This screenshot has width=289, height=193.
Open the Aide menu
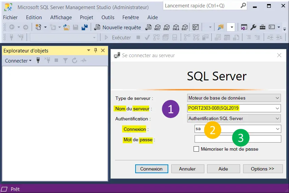pyautogui.click(x=153, y=17)
